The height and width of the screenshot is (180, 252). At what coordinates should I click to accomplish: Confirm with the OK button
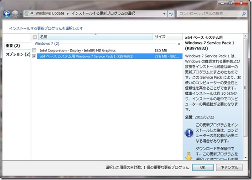coord(203,167)
